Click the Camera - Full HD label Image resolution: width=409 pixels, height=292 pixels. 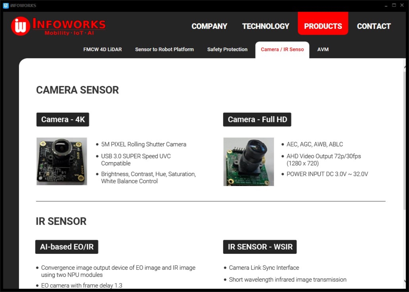[x=257, y=119]
